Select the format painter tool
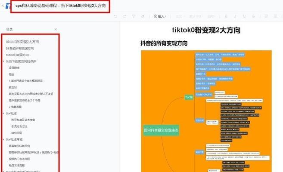The height and width of the screenshot is (172, 283). 134,16
